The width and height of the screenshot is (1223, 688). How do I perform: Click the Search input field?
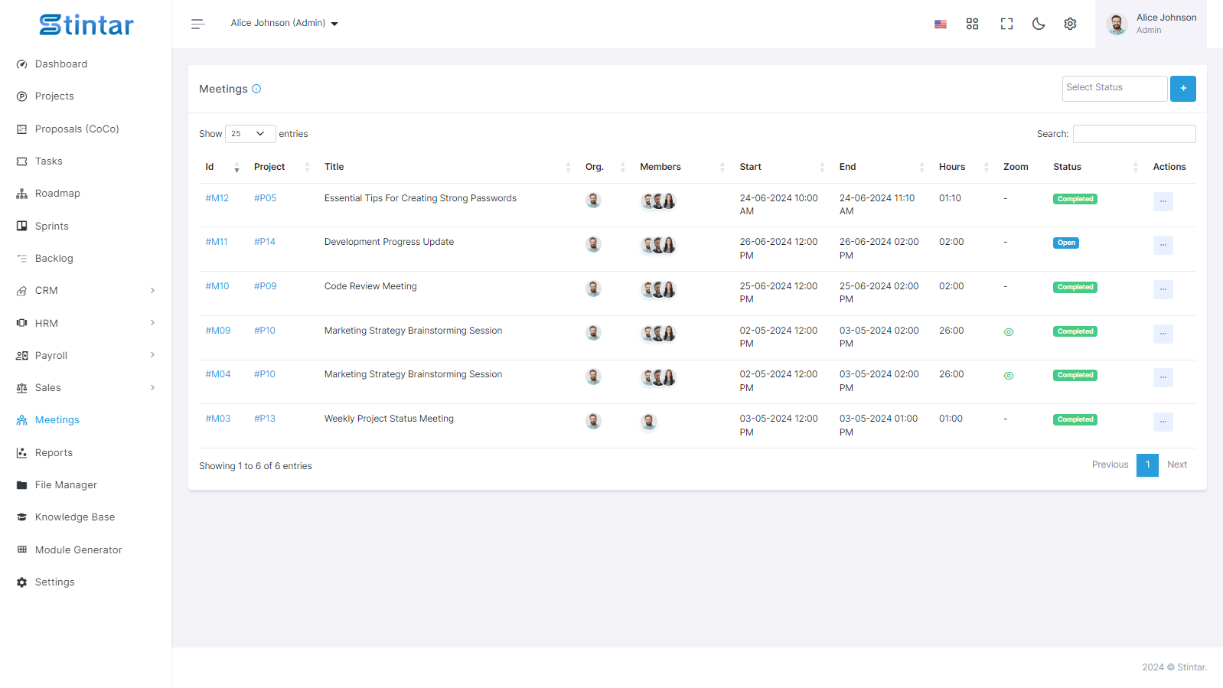1134,134
